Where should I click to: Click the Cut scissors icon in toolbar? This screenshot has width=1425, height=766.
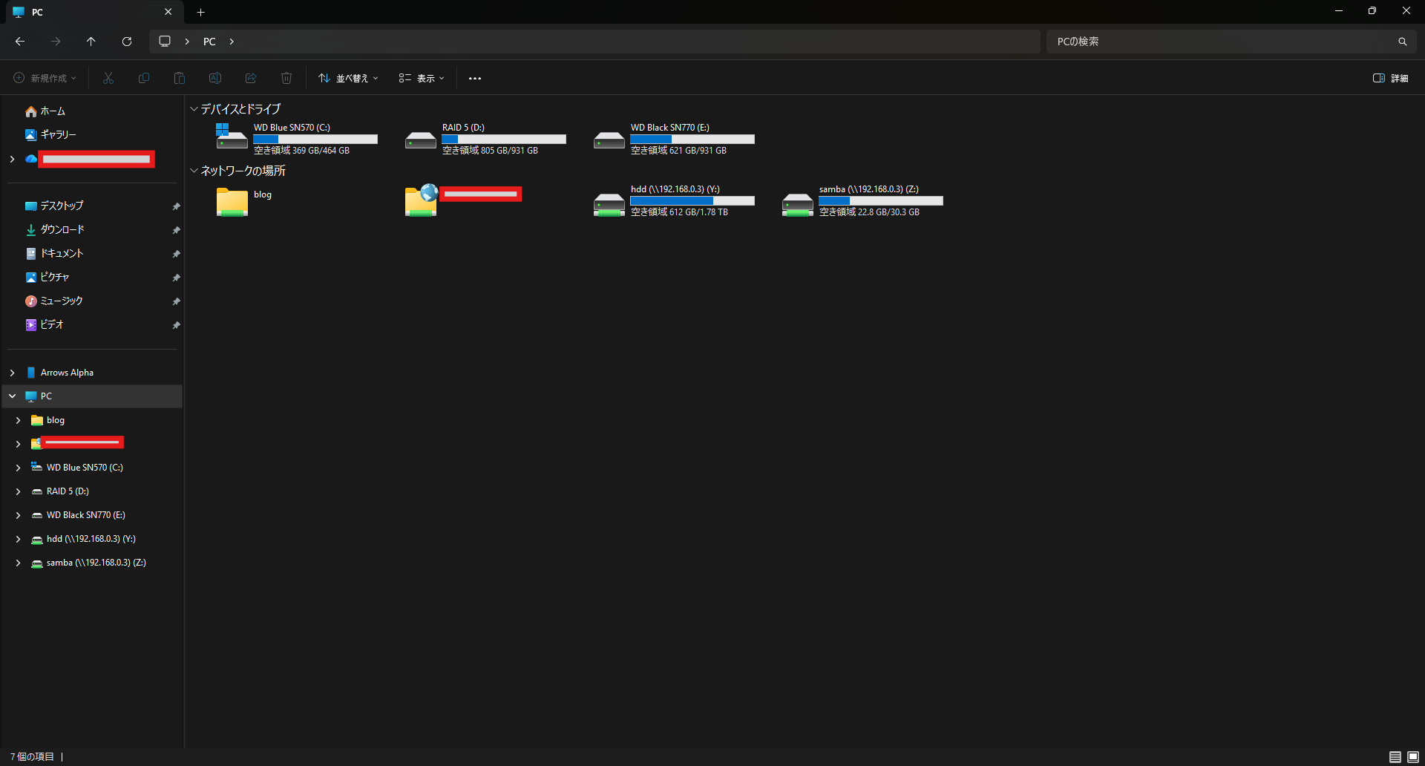108,78
